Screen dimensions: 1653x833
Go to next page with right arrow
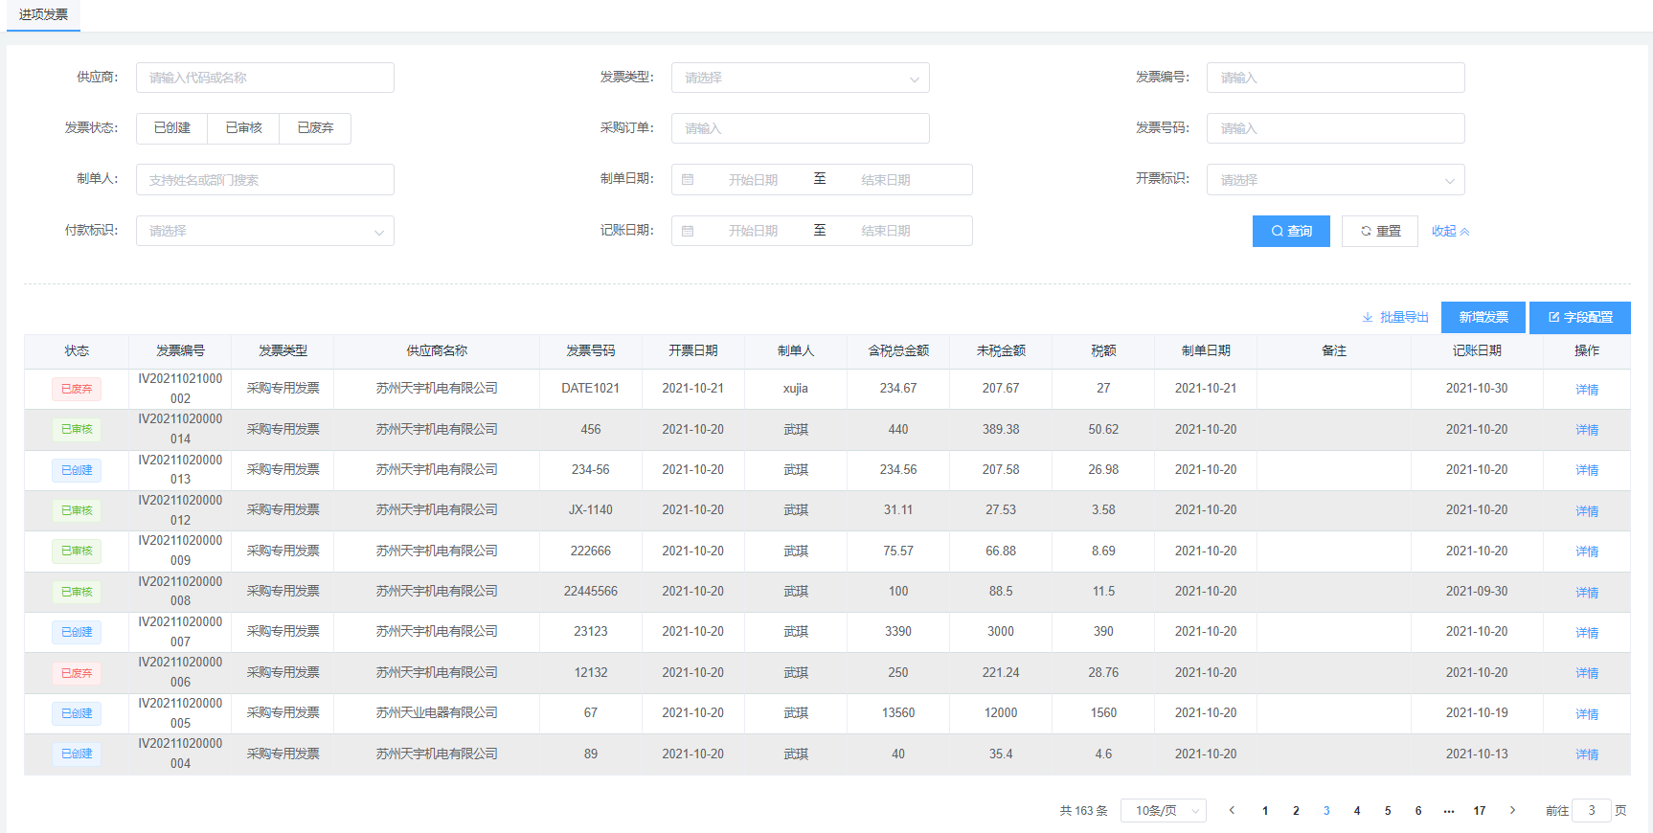tap(1512, 810)
